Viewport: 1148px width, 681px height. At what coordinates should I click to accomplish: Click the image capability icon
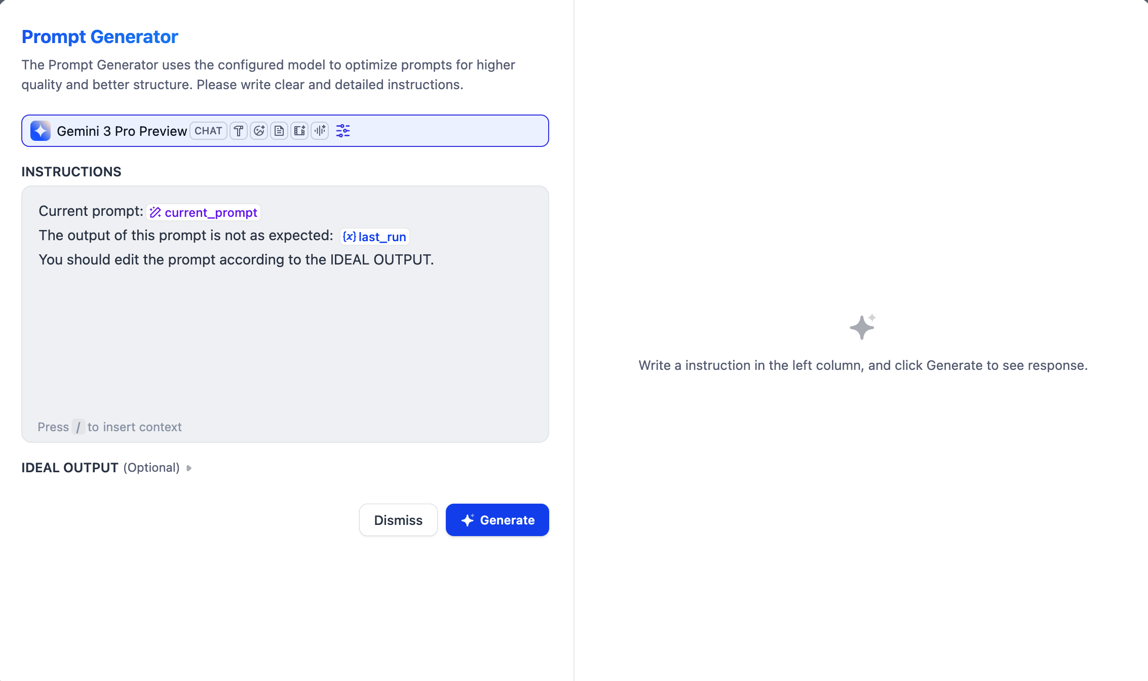259,131
